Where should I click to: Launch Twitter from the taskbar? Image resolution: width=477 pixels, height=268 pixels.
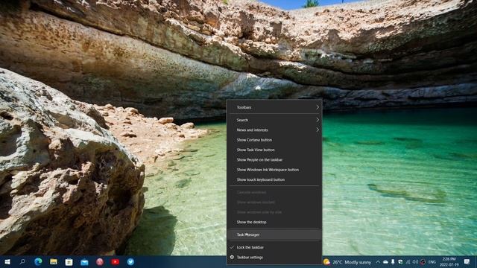click(130, 261)
